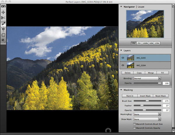
Task: Select the IMG_0285 layer name
Action: coord(141,58)
